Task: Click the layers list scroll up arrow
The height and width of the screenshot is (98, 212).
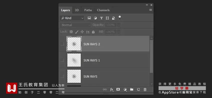Action: (152, 38)
